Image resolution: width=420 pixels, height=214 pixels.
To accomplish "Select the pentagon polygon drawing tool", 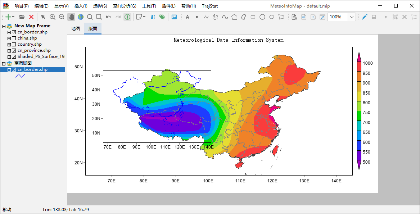I will click(x=234, y=17).
